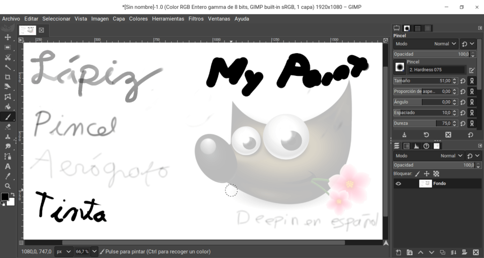Screen dimensions: 484x258
Task: Delete tool preset button
Action: click(448, 135)
